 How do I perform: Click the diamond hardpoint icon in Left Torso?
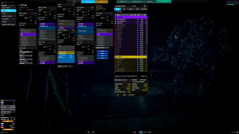tap(78, 22)
